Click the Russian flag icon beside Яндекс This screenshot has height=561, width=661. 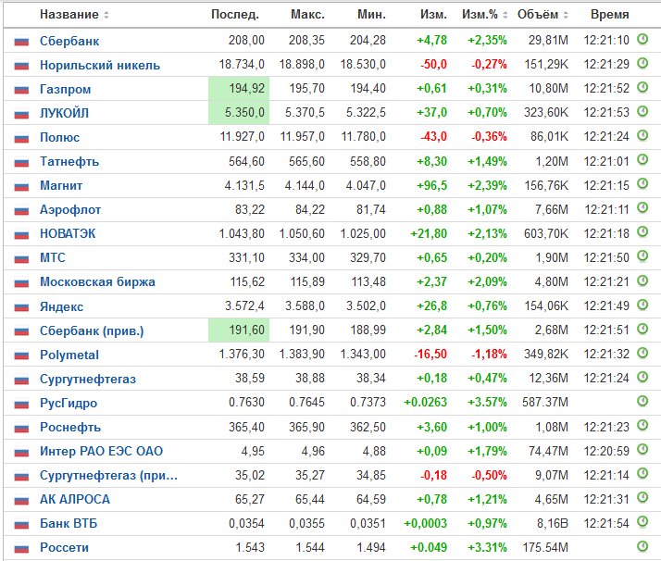pos(21,307)
